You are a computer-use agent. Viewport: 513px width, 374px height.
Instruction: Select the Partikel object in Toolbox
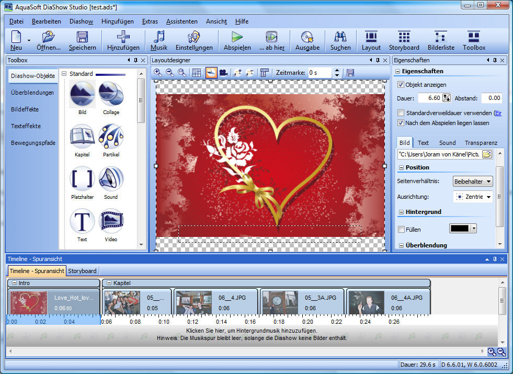coord(111,137)
